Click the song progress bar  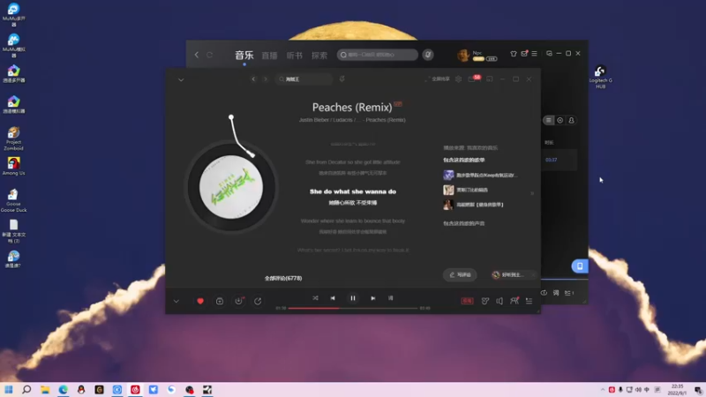[x=353, y=308]
